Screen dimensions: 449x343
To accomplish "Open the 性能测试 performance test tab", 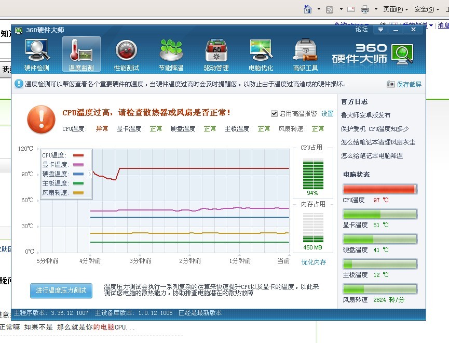I will click(126, 55).
